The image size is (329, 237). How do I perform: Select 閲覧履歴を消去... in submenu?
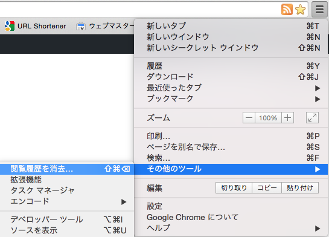point(67,169)
